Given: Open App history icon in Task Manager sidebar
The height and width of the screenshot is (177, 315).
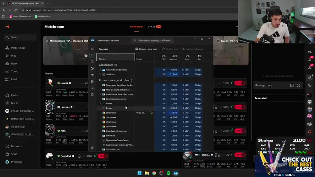Looking at the screenshot, I should 92,68.
